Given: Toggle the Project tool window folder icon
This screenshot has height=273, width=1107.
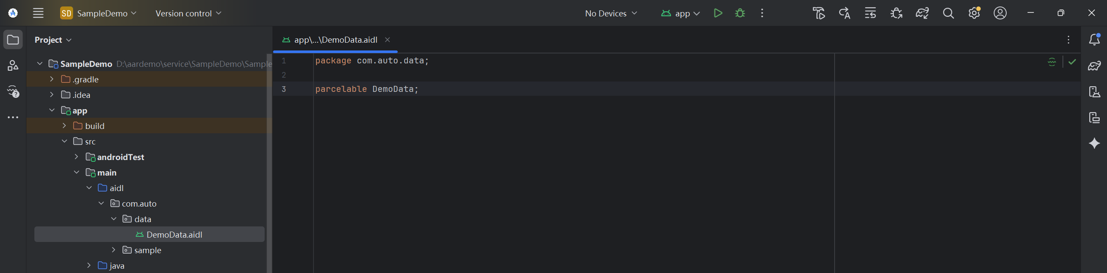Looking at the screenshot, I should tap(13, 40).
